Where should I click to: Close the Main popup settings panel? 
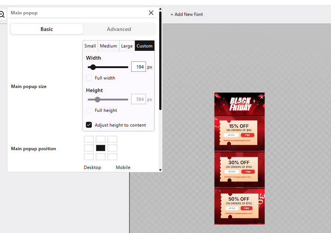coord(151,13)
